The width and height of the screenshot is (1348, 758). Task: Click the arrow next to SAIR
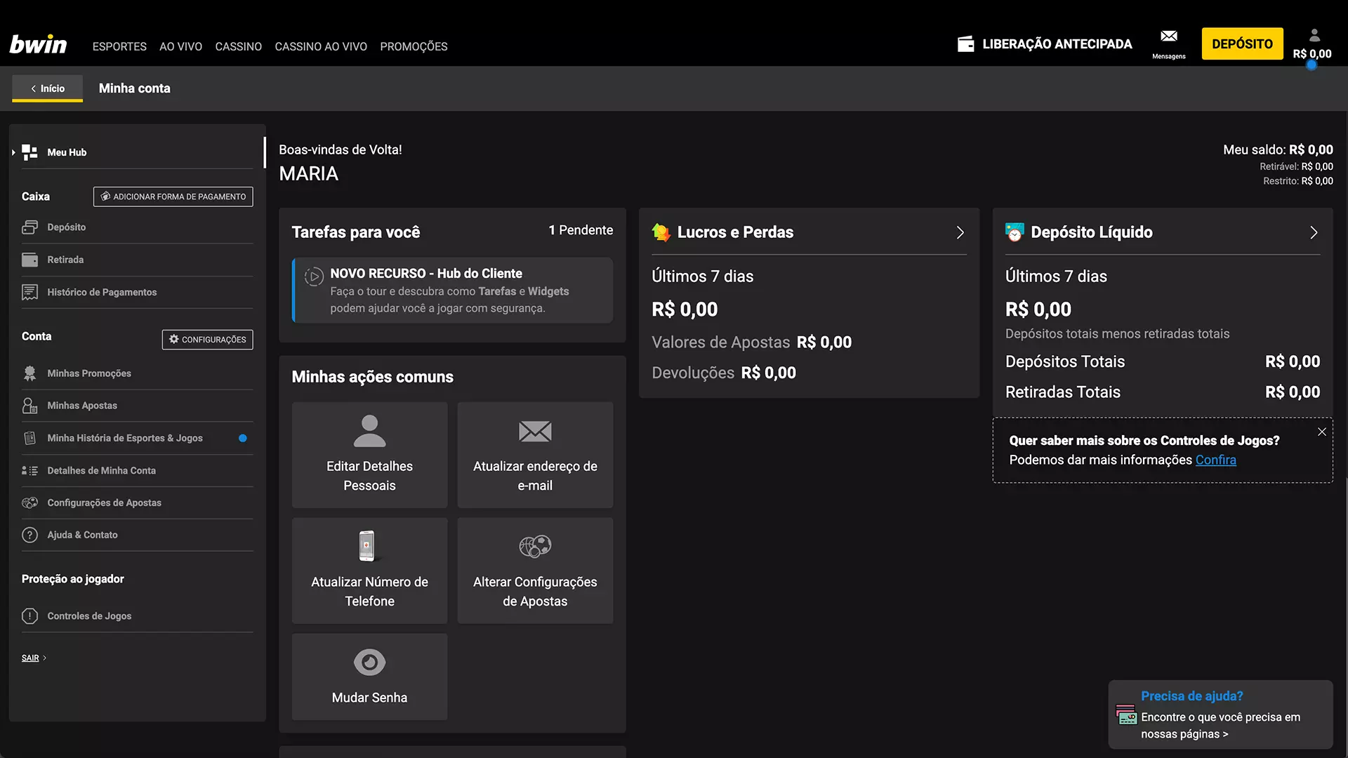(44, 658)
